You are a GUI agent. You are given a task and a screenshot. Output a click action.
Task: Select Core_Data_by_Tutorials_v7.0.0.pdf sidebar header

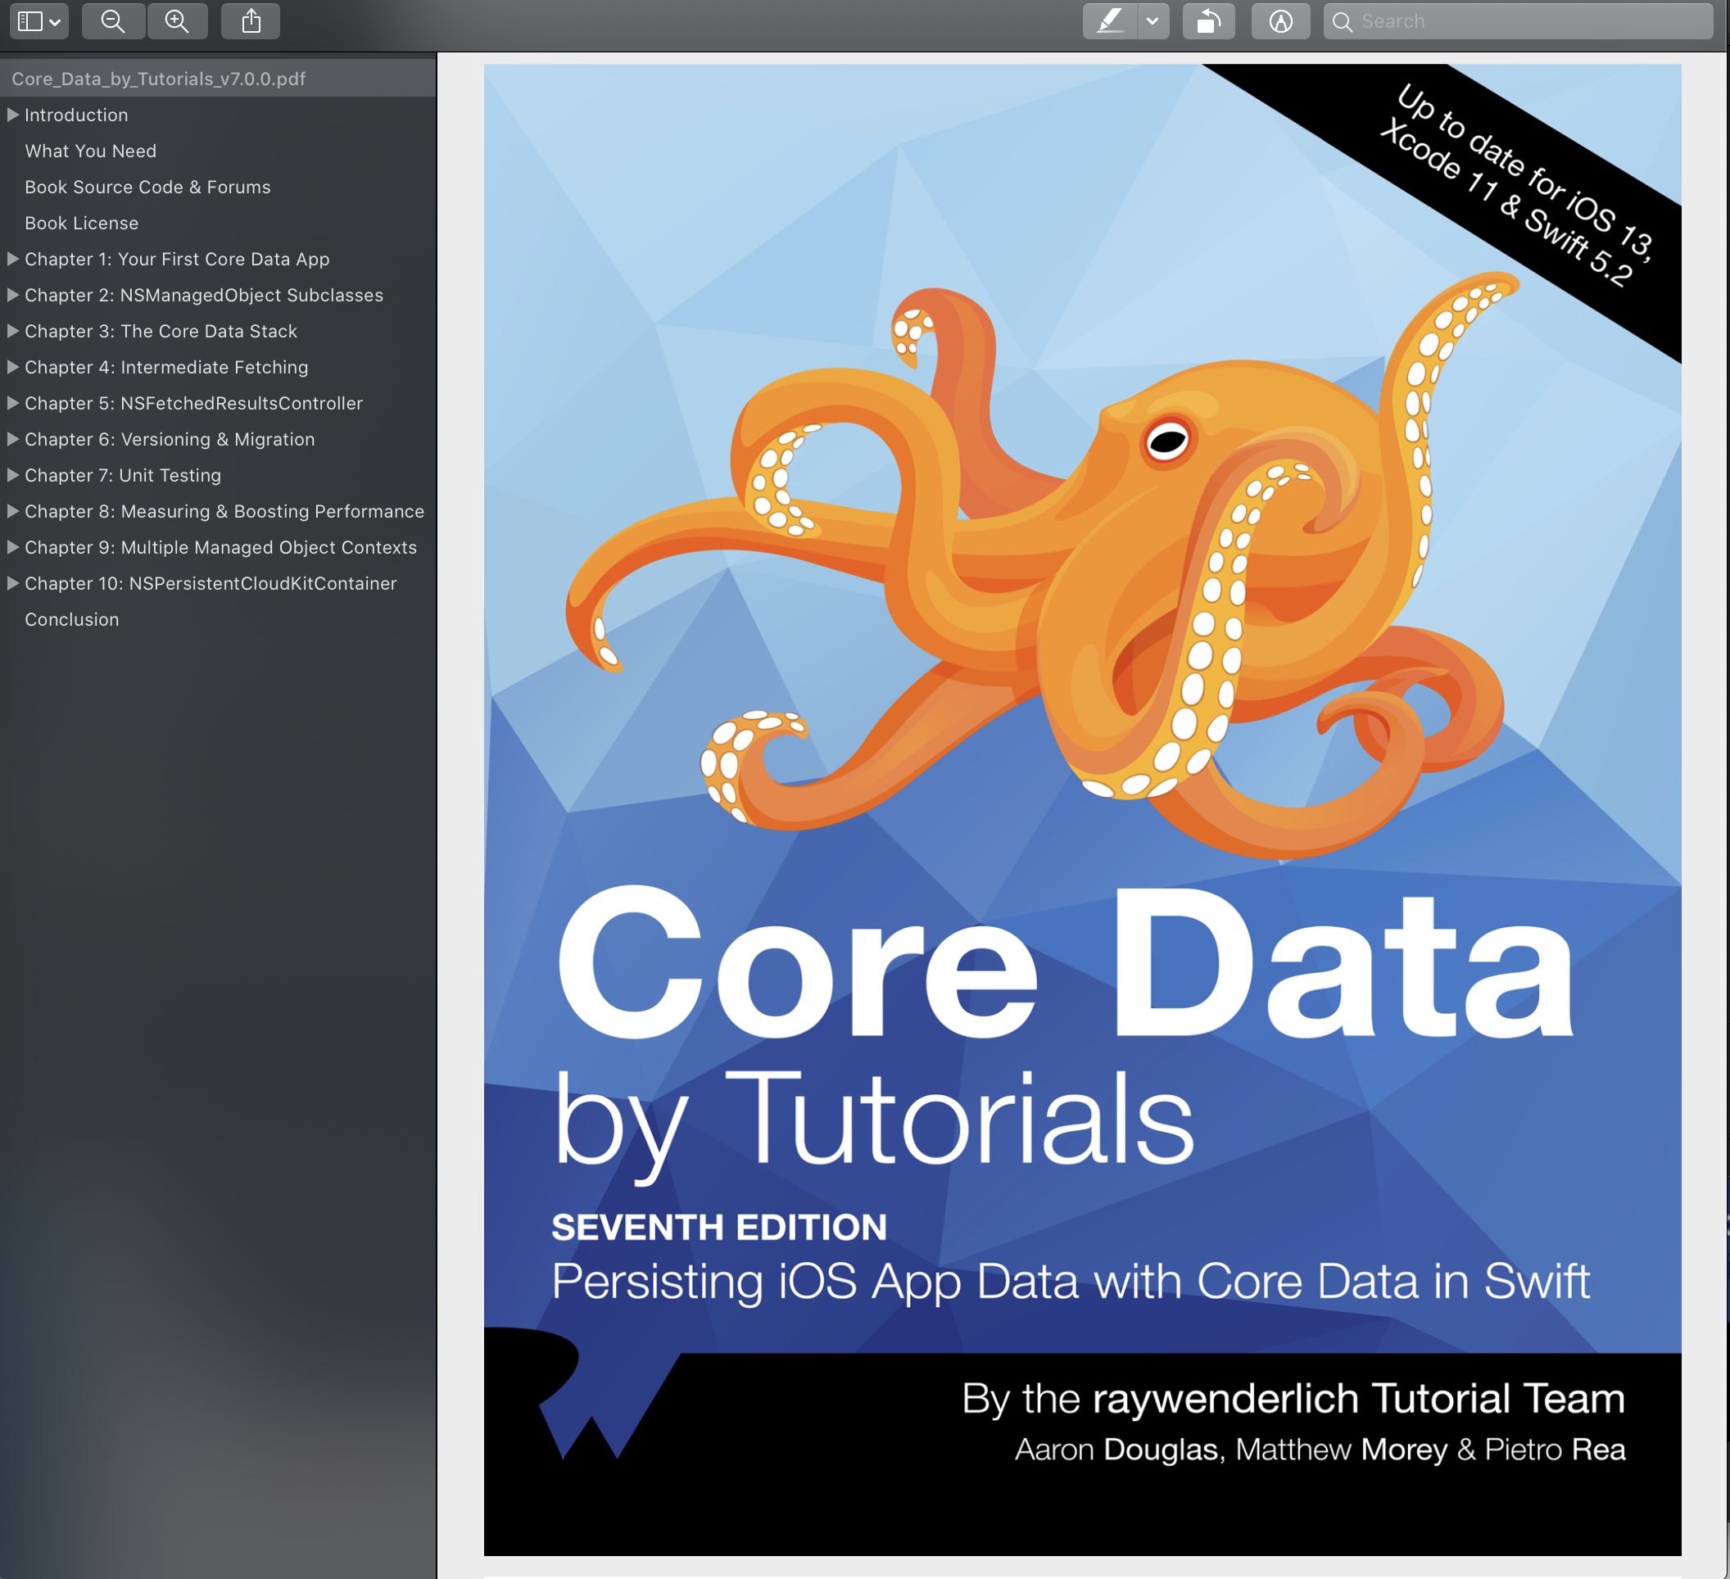click(159, 79)
